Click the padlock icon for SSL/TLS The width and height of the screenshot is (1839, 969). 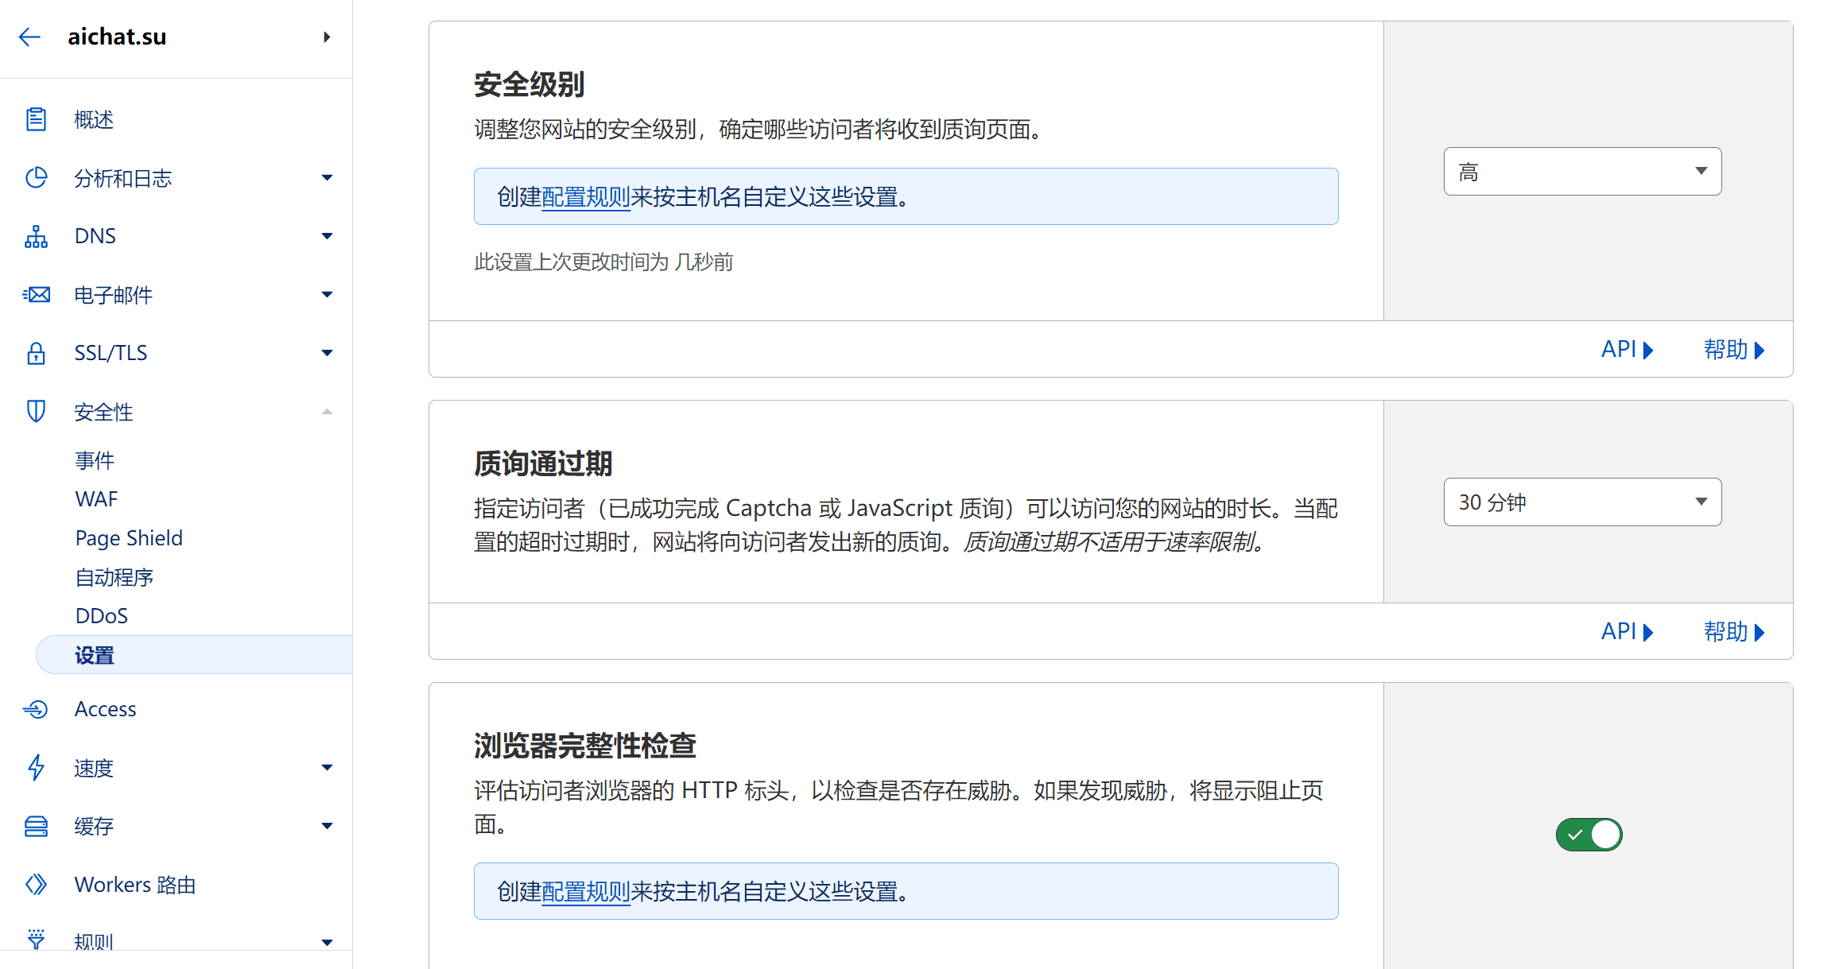(36, 353)
